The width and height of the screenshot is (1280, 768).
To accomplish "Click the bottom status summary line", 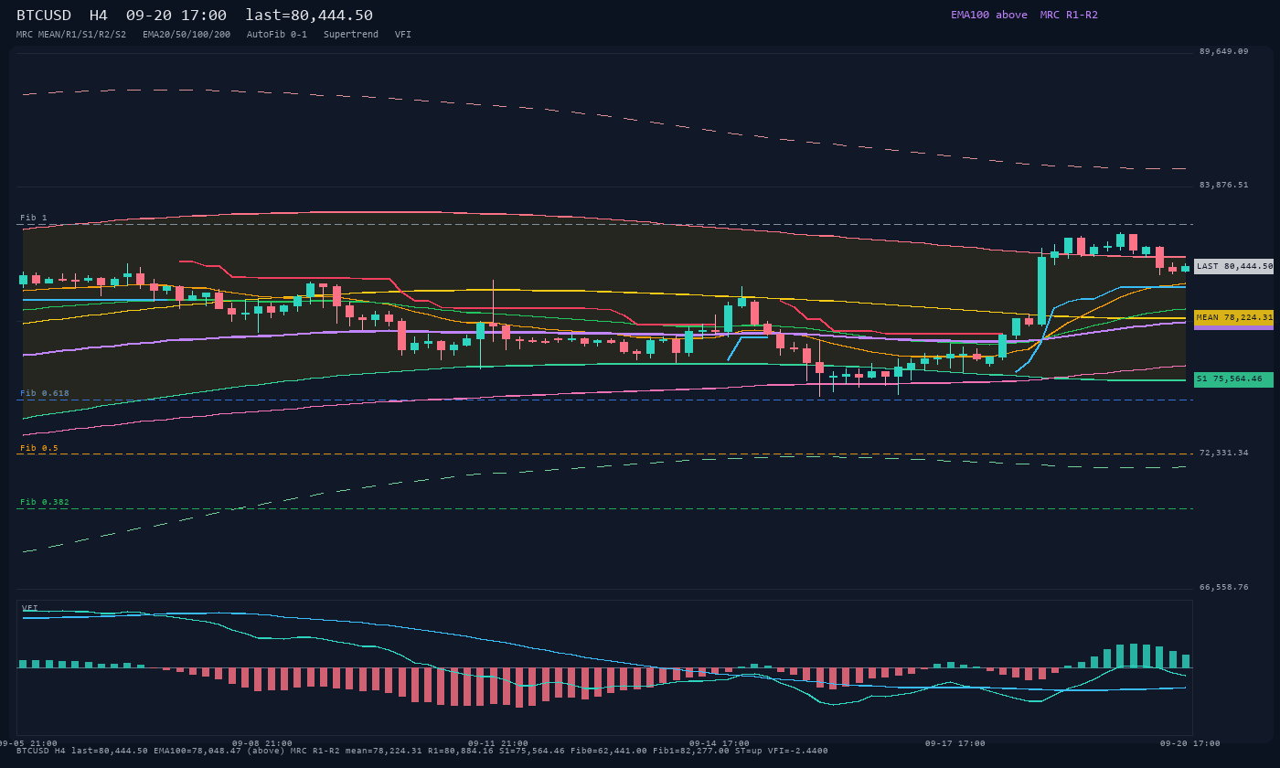I will (x=422, y=751).
